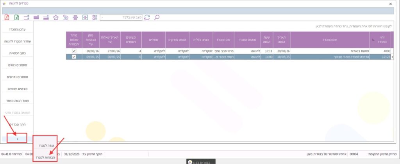
Task: Click the magnifying glass search icon
Action: [157, 17]
